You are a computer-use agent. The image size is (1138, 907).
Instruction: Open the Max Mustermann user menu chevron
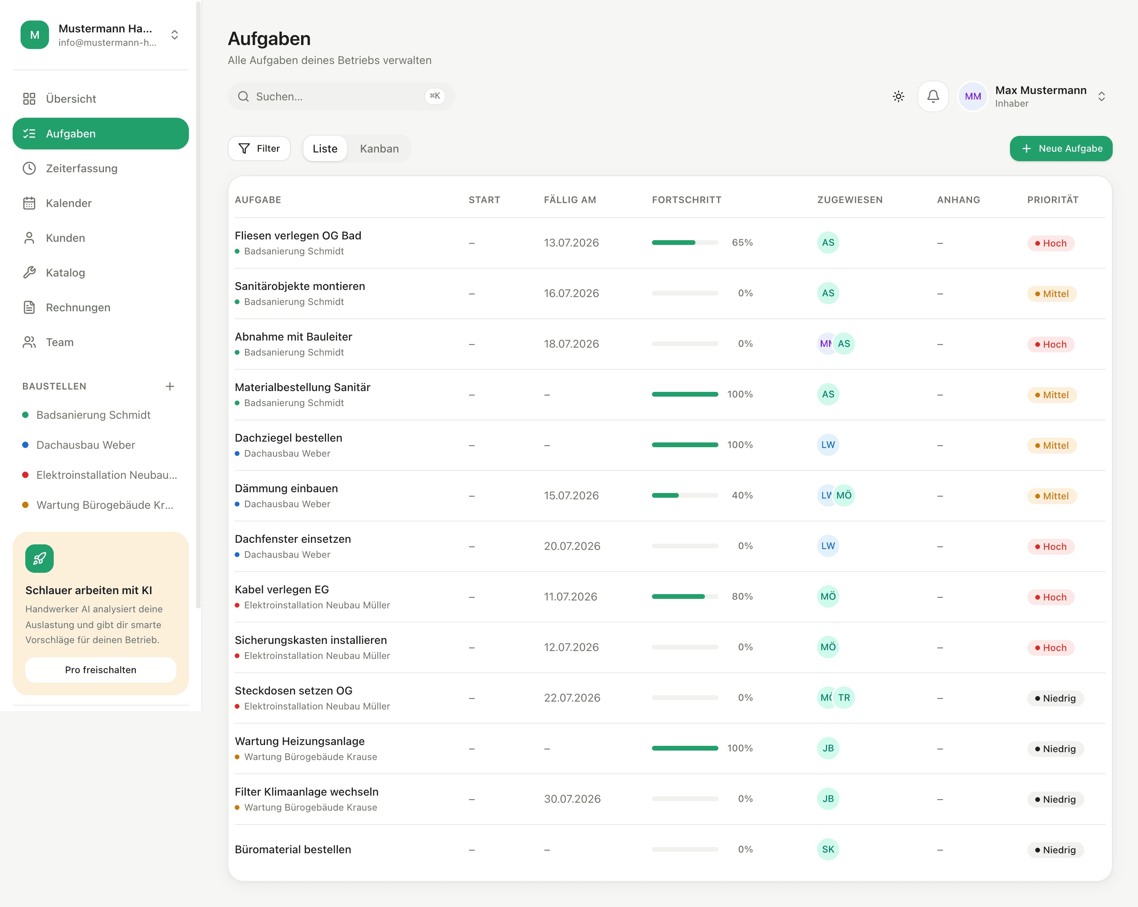tap(1102, 96)
